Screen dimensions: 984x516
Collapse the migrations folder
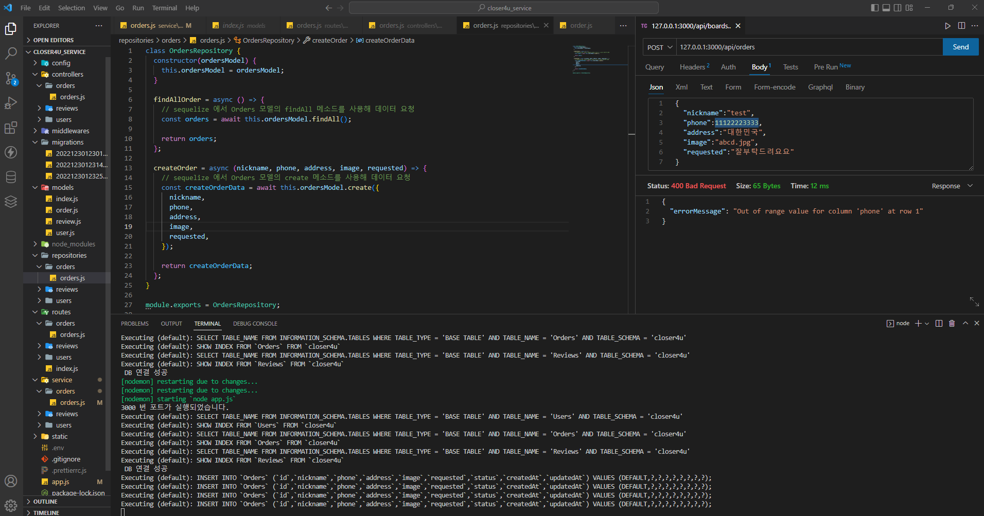pos(67,143)
